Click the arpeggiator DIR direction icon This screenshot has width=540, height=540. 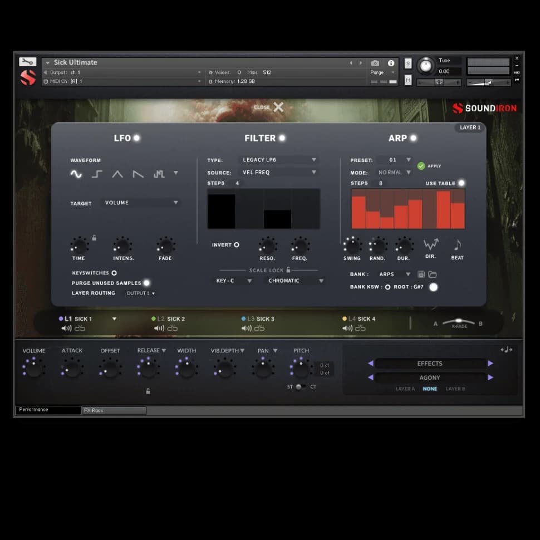[430, 245]
